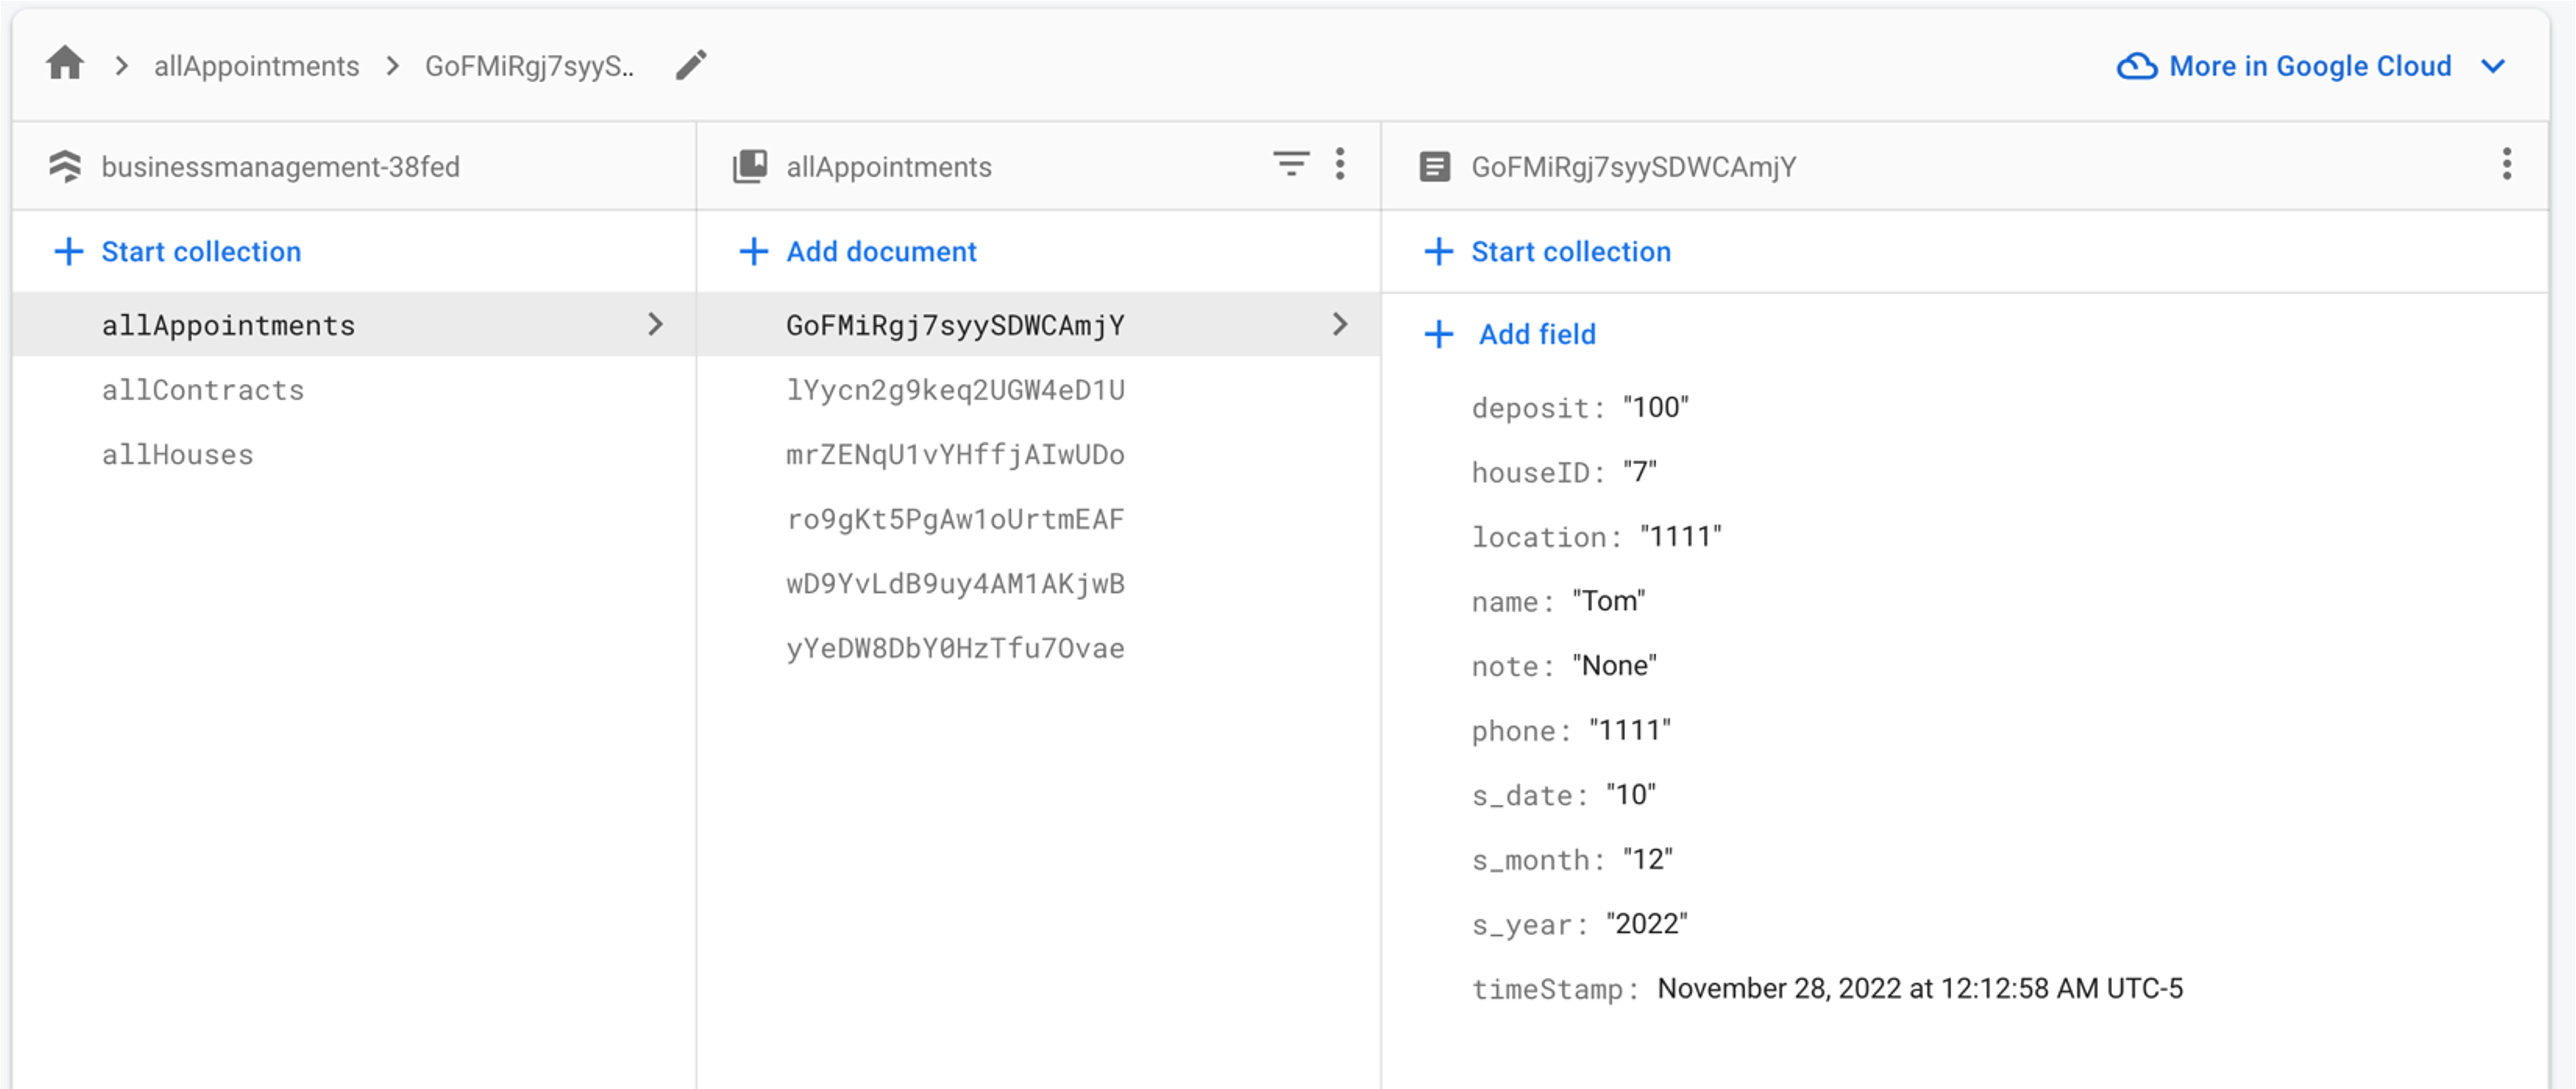Click chevron beside GoFMiRgj7syySDWCAmjY document row
Image resolution: width=2576 pixels, height=1089 pixels.
1340,324
